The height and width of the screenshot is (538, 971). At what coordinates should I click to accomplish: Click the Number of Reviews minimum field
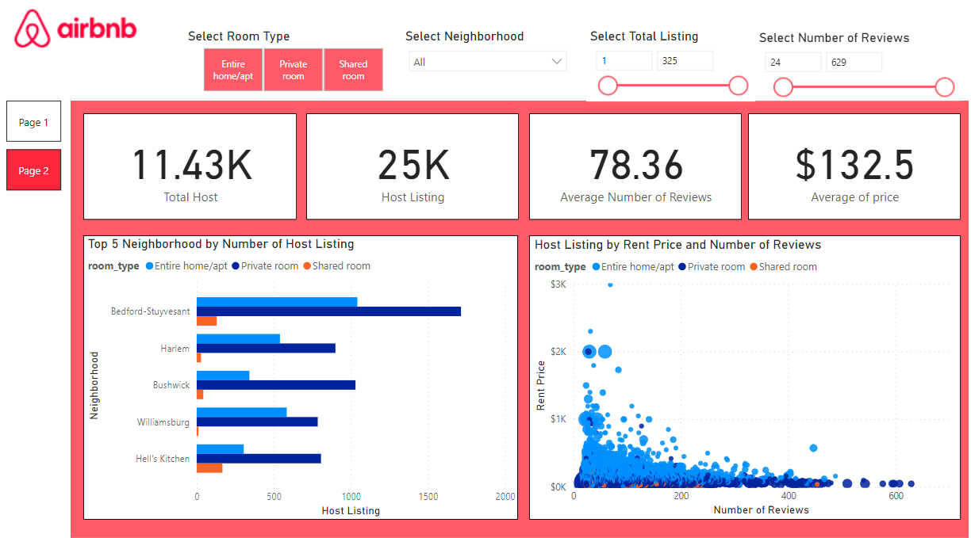click(793, 62)
